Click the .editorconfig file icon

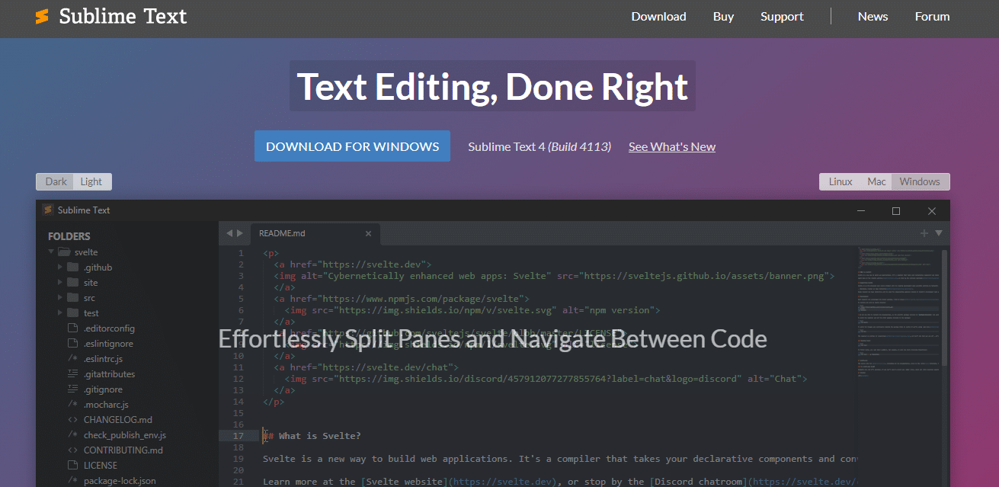pyautogui.click(x=73, y=328)
